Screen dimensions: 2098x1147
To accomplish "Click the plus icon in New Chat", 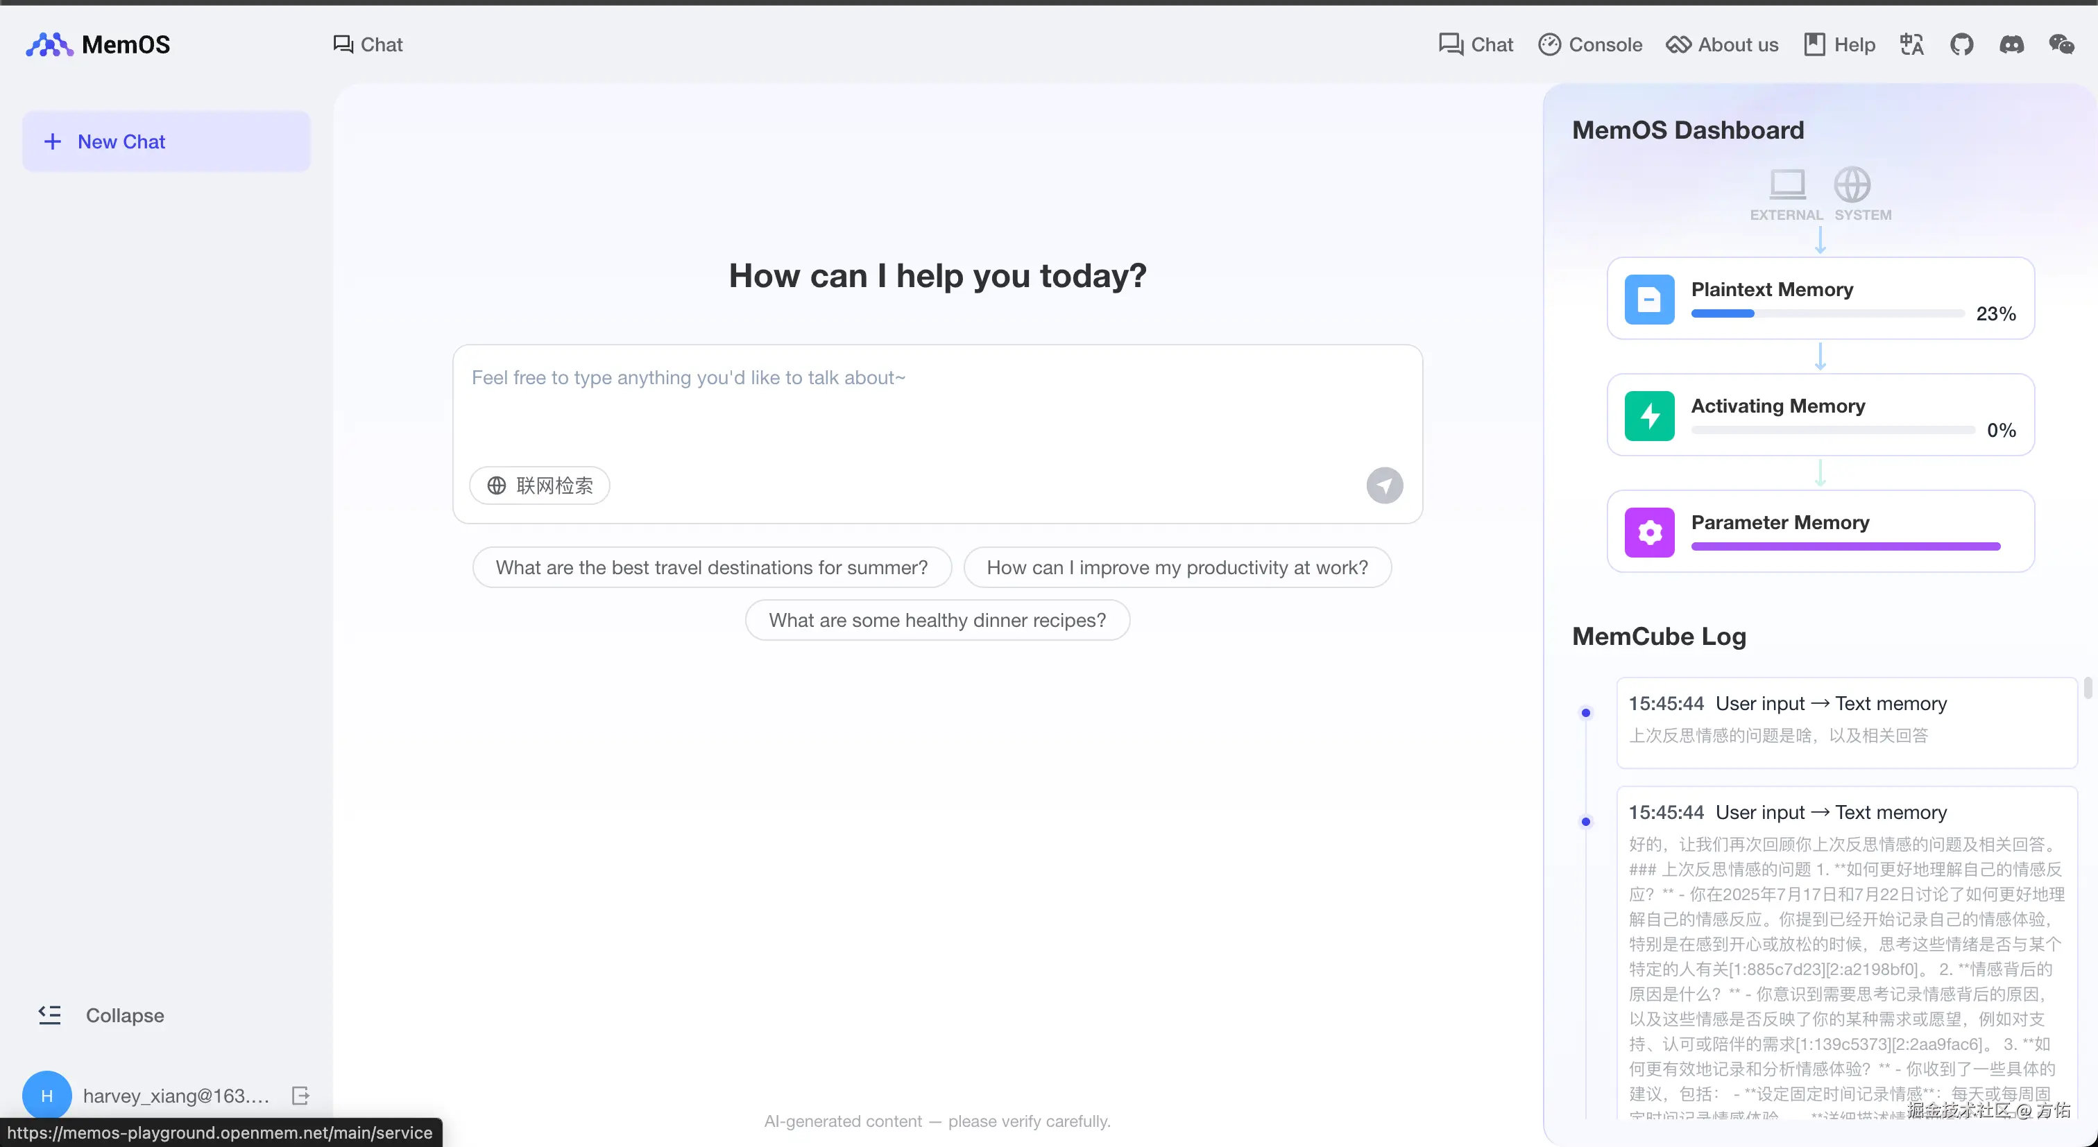I will [52, 141].
